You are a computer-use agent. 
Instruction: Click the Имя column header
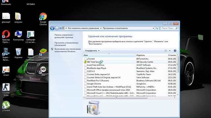coord(109,55)
